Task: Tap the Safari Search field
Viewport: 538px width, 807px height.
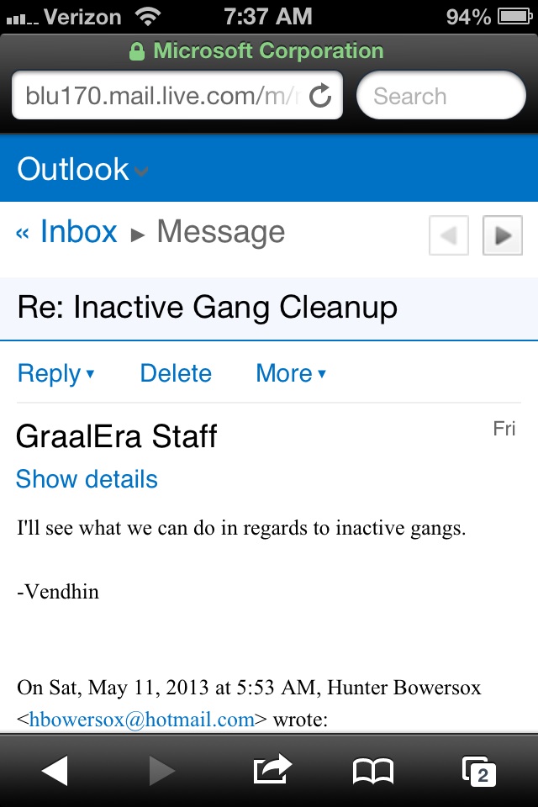Action: [x=441, y=96]
